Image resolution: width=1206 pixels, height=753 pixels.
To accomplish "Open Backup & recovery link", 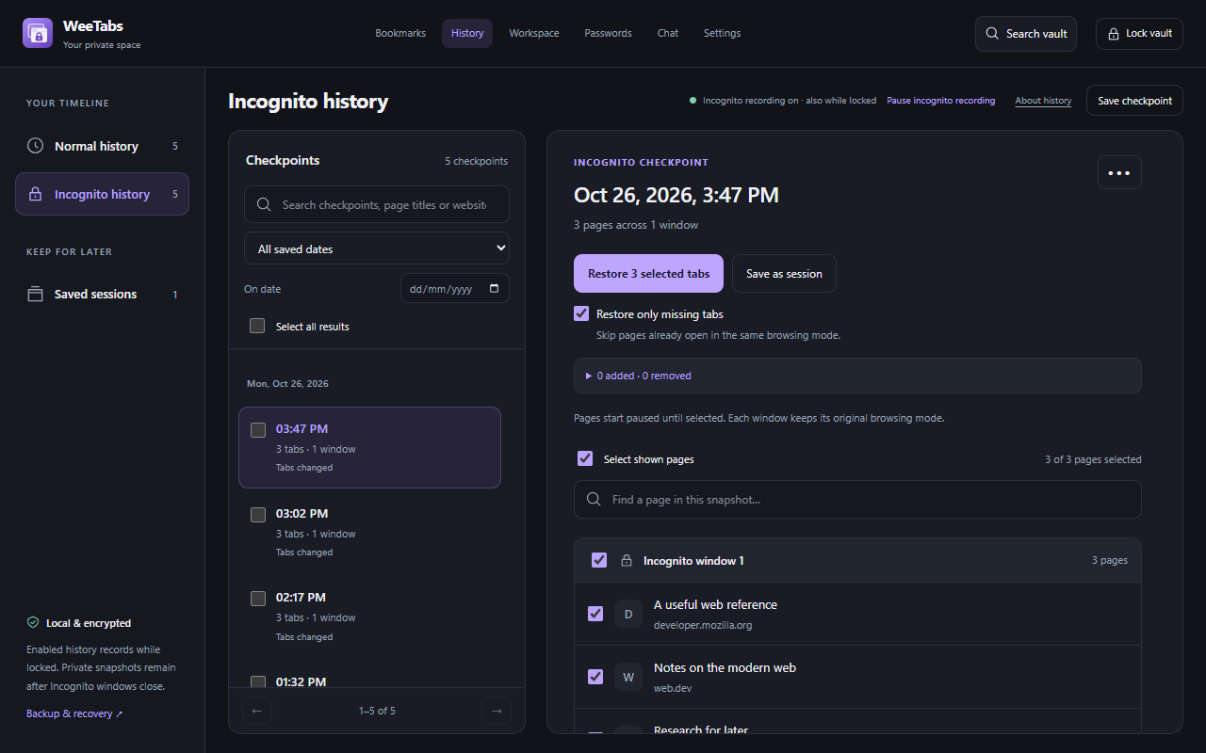I will click(x=74, y=713).
